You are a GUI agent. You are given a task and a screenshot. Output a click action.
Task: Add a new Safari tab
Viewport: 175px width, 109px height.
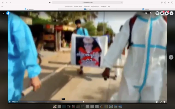(169, 2)
